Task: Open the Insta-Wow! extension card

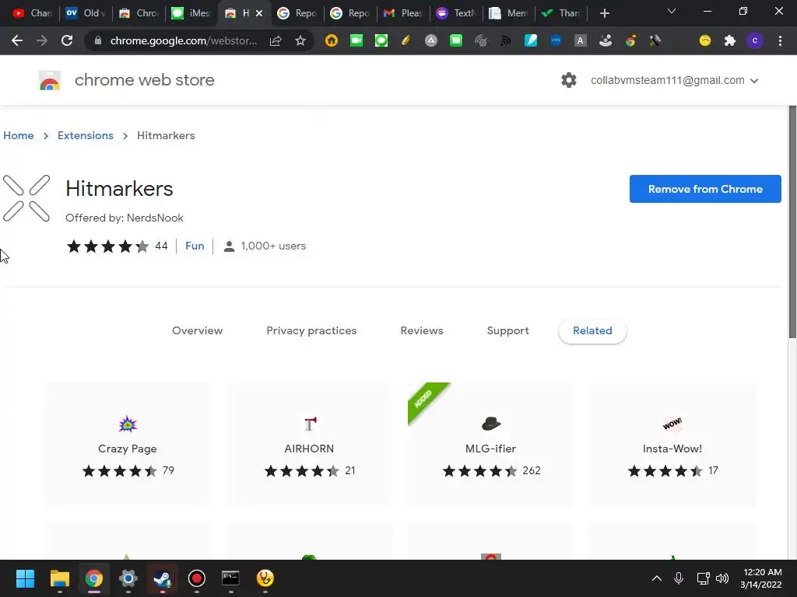Action: [x=672, y=444]
